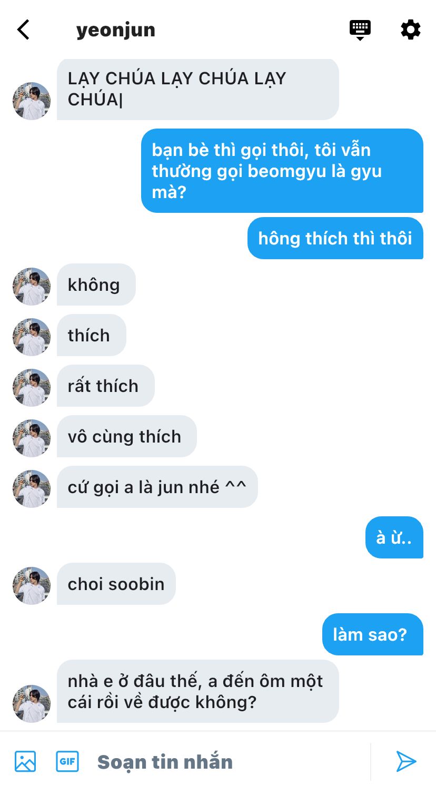Tap the avatar next to "thích" message

tap(32, 337)
